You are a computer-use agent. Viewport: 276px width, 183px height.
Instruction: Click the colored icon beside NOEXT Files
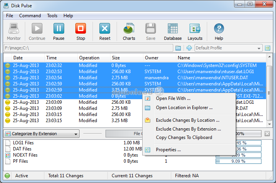[8, 155]
